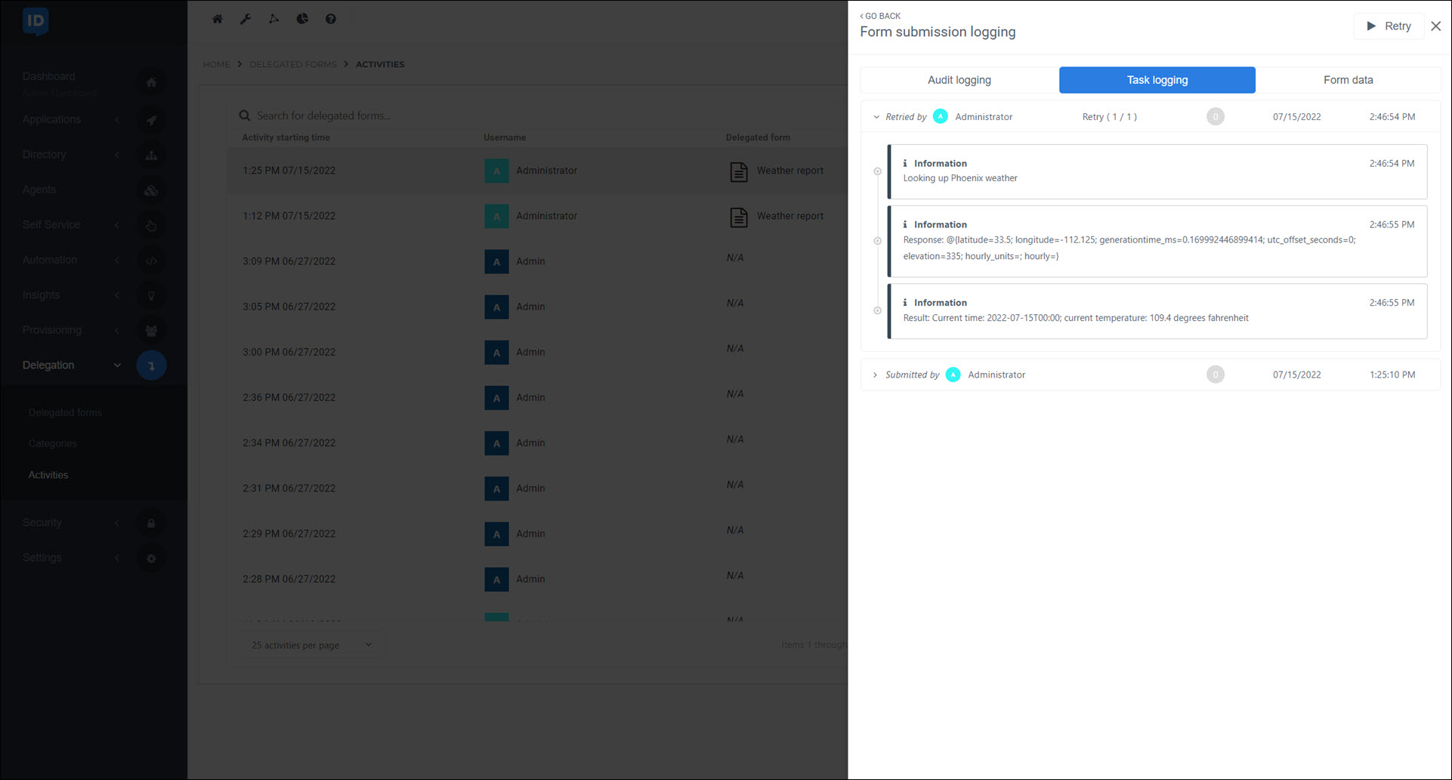Click the Automation code icon

click(151, 261)
